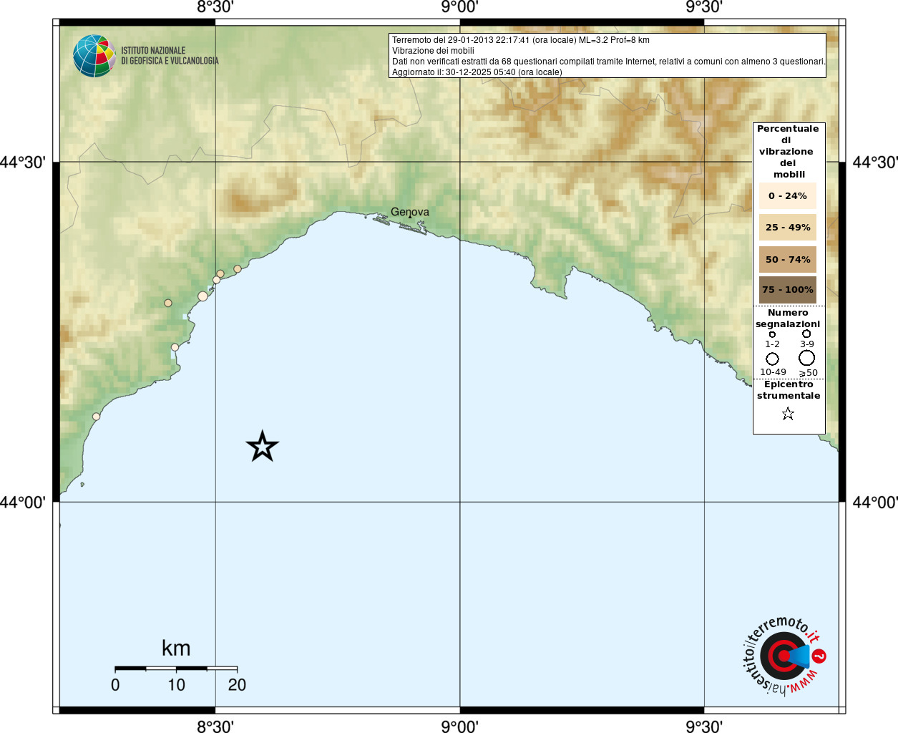Click the haisentitoilterremoto.it target logo
The image size is (898, 733).
783,656
